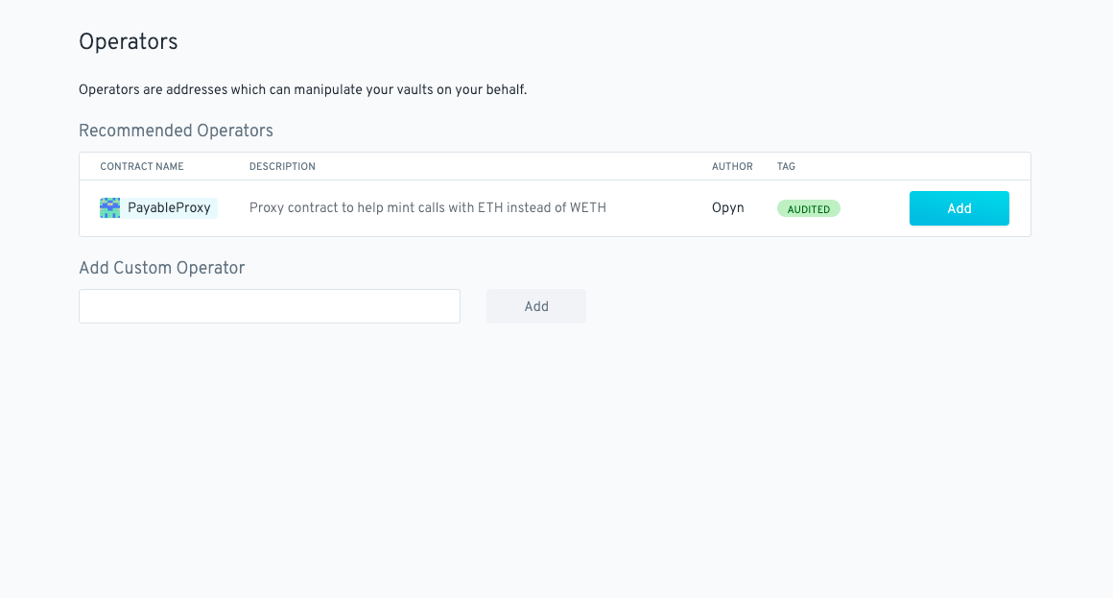Viewport: 1113px width, 598px height.
Task: Focus the custom operator address field
Action: point(270,306)
